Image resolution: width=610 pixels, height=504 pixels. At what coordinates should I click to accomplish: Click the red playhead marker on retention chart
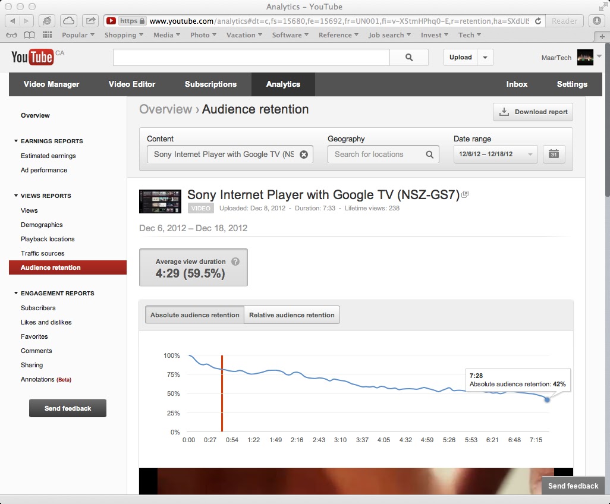222,393
